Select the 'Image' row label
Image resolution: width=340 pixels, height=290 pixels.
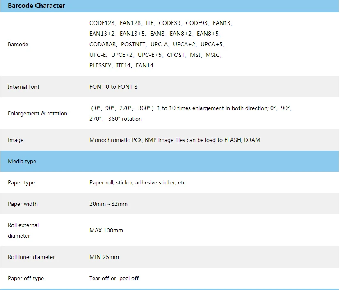click(16, 140)
